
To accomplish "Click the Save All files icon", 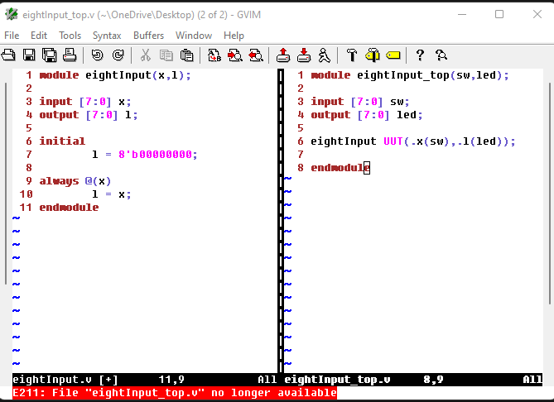I will coord(49,55).
